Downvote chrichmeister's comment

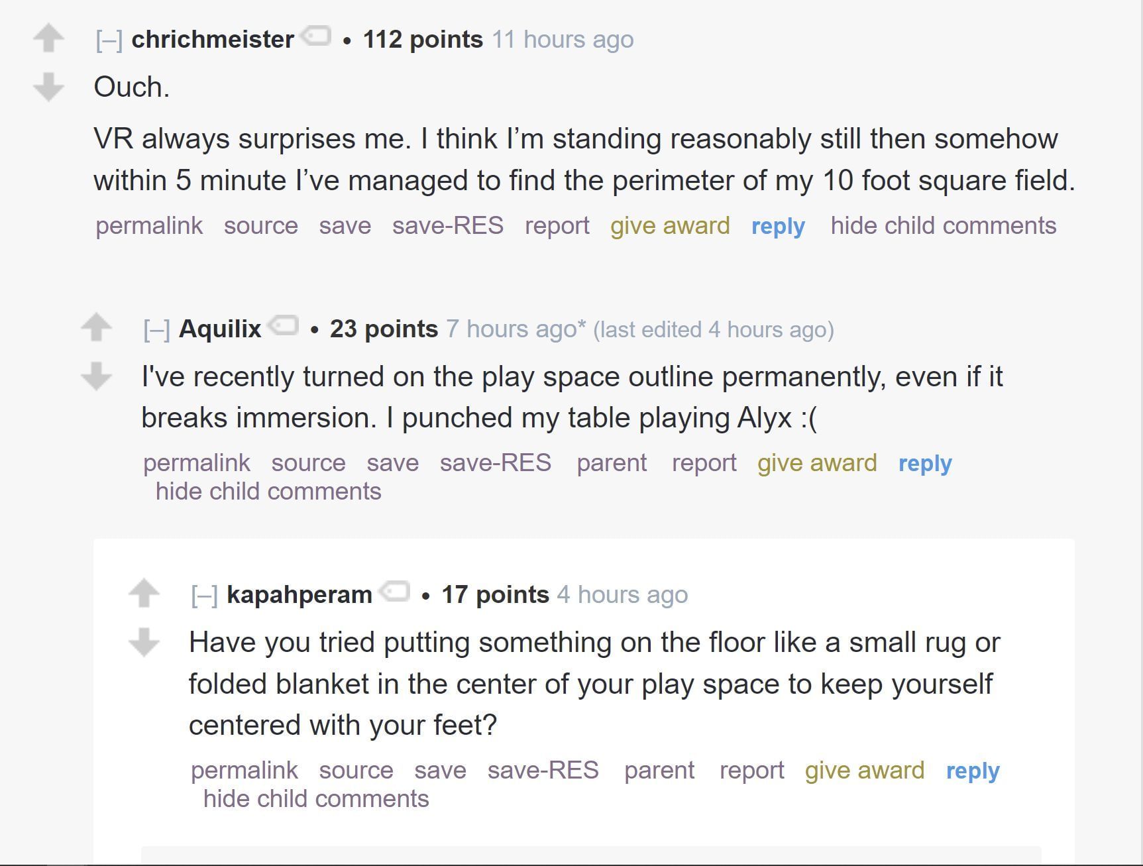[x=48, y=87]
